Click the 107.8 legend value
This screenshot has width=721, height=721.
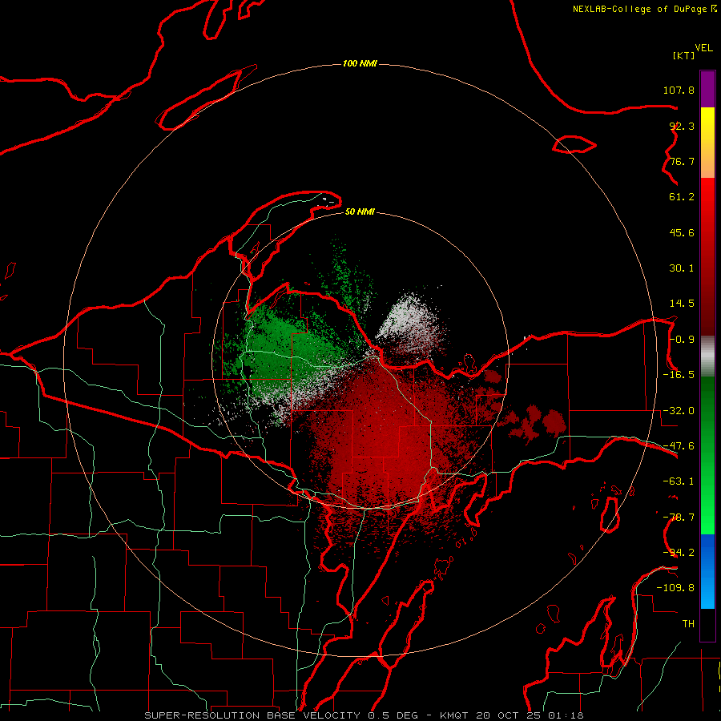tap(679, 90)
